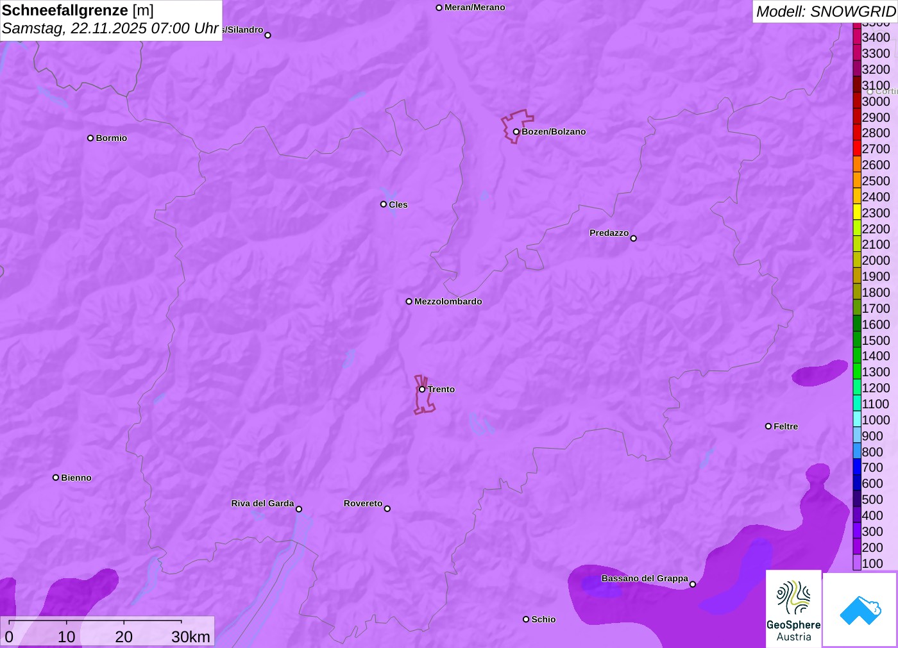
Task: Click the Modell: SNOWGRID label
Action: [826, 12]
